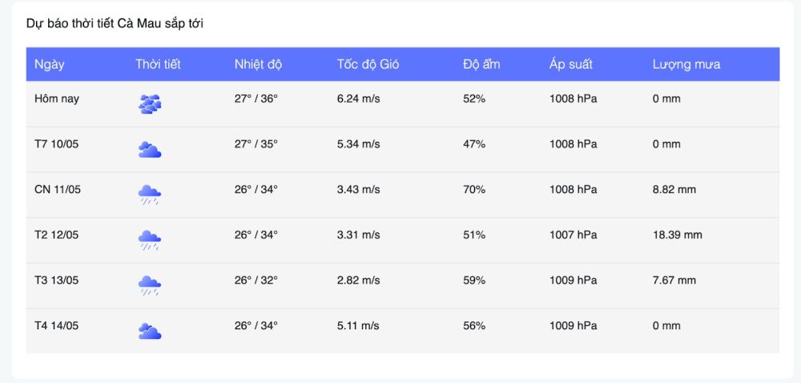Screen dimensions: 801x383
Task: Select the Nhiệt độ column header
Action: point(258,65)
